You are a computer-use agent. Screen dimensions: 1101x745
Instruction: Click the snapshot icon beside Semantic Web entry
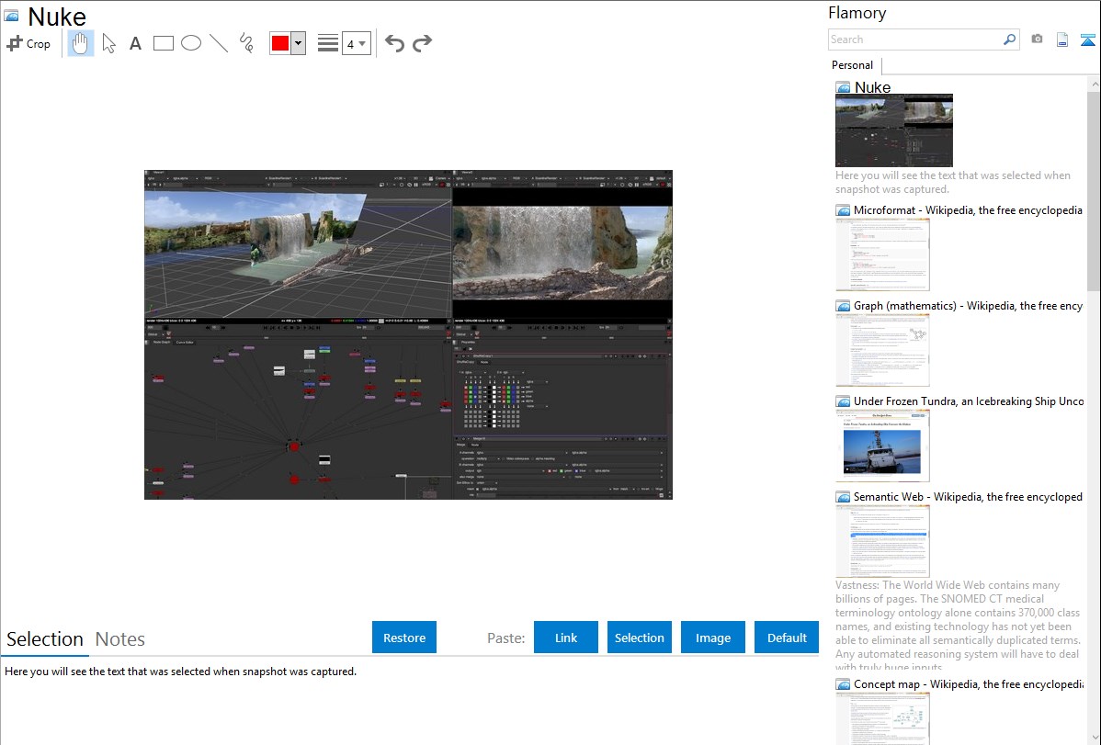tap(843, 496)
